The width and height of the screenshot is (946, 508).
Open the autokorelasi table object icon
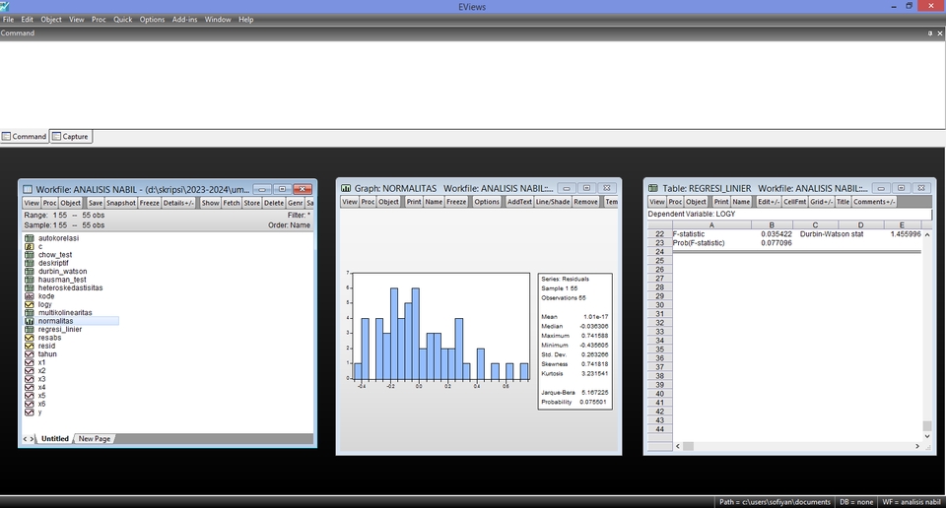click(29, 238)
